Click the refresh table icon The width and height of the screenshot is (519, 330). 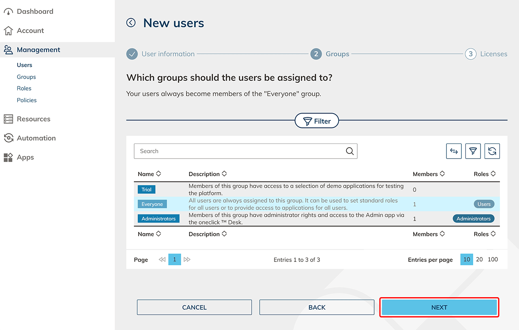click(x=492, y=151)
